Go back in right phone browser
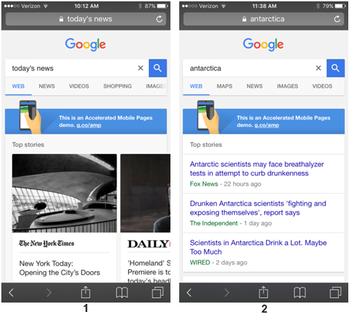This screenshot has height=314, width=351. point(189,292)
